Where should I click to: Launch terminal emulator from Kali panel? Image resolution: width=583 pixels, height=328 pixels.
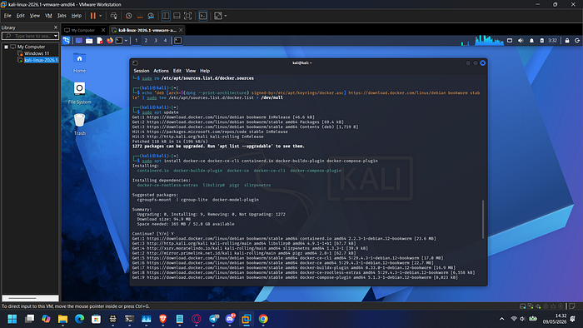(x=119, y=41)
